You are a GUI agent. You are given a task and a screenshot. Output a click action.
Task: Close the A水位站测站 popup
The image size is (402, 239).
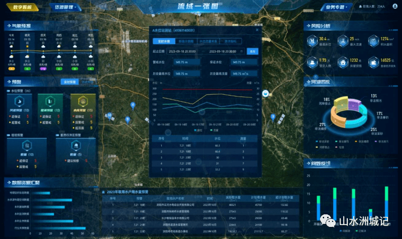coord(257,30)
